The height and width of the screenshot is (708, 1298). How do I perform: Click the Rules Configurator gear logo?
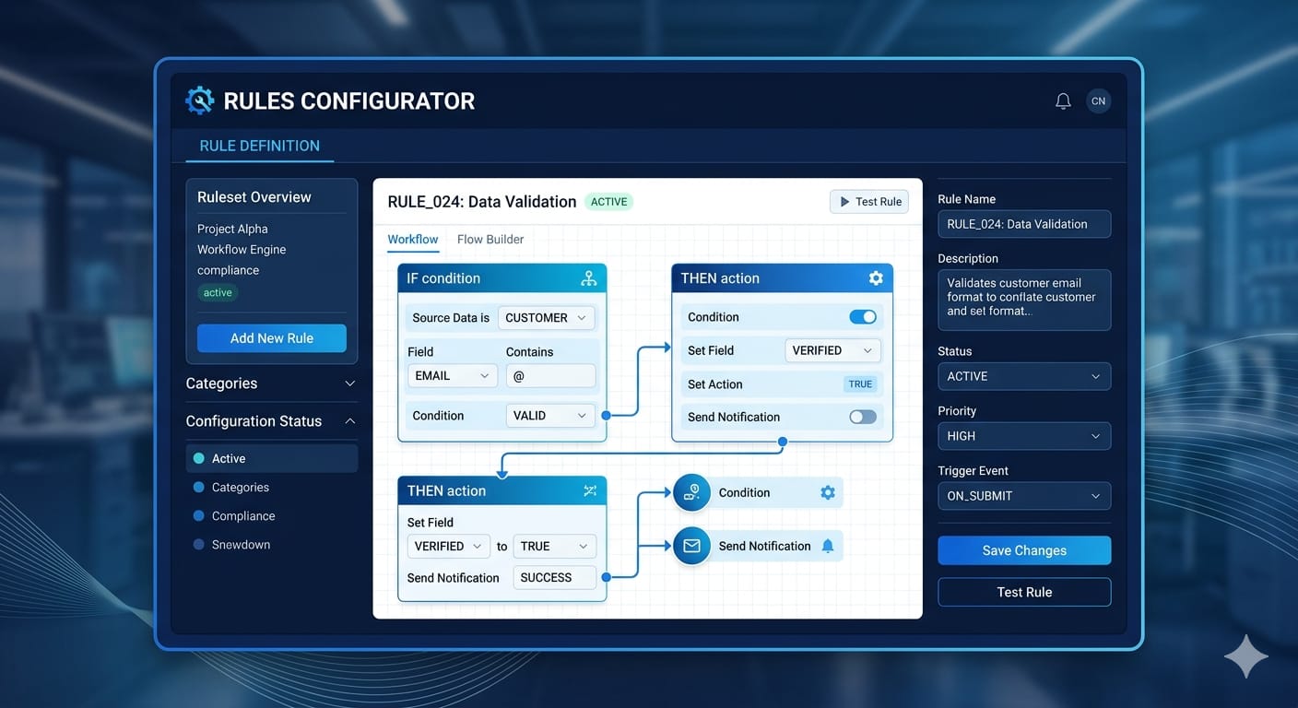point(199,100)
